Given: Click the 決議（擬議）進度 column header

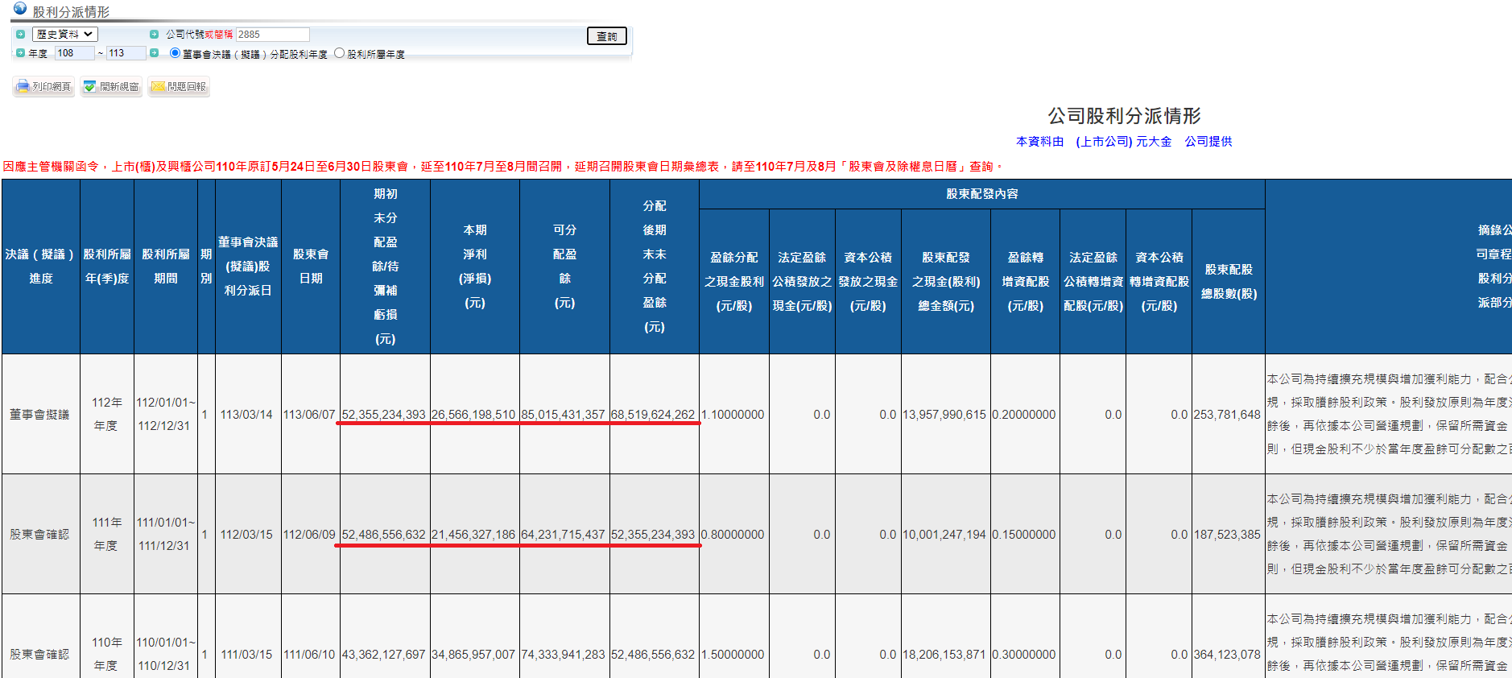Looking at the screenshot, I should coord(41,266).
